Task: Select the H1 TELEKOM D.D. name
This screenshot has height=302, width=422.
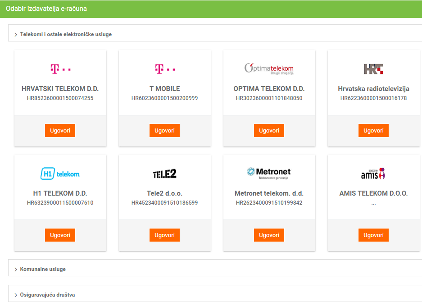Action: pos(60,193)
